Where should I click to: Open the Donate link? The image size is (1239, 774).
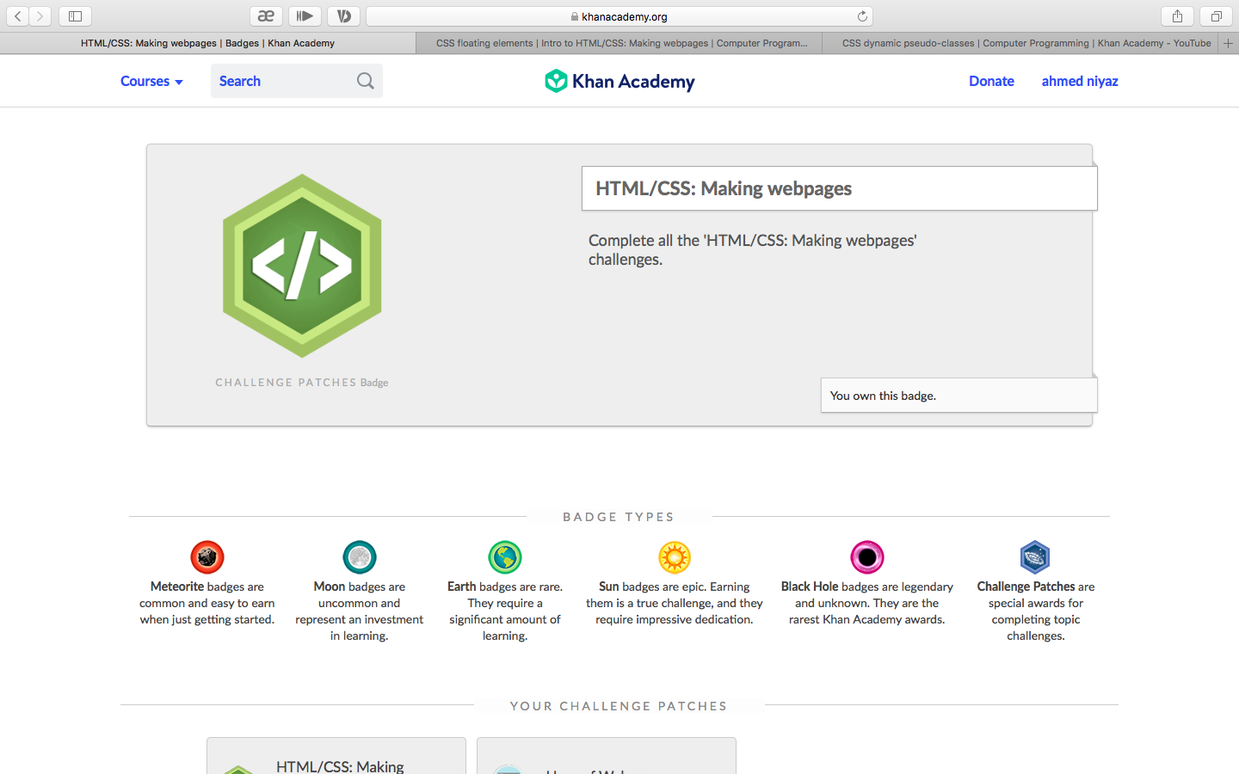(991, 81)
